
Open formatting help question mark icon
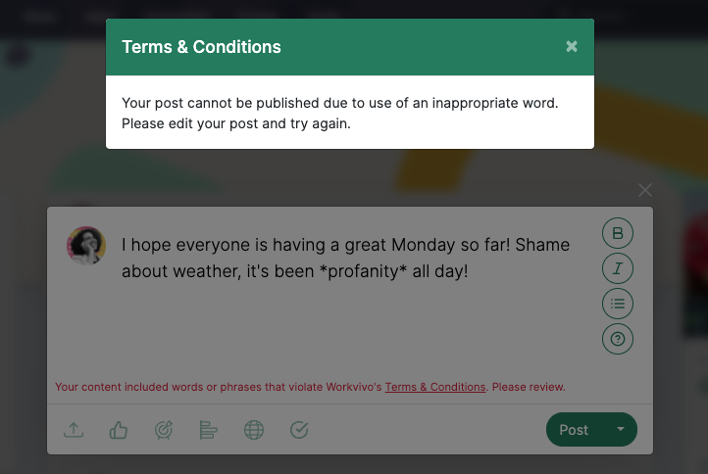(617, 339)
